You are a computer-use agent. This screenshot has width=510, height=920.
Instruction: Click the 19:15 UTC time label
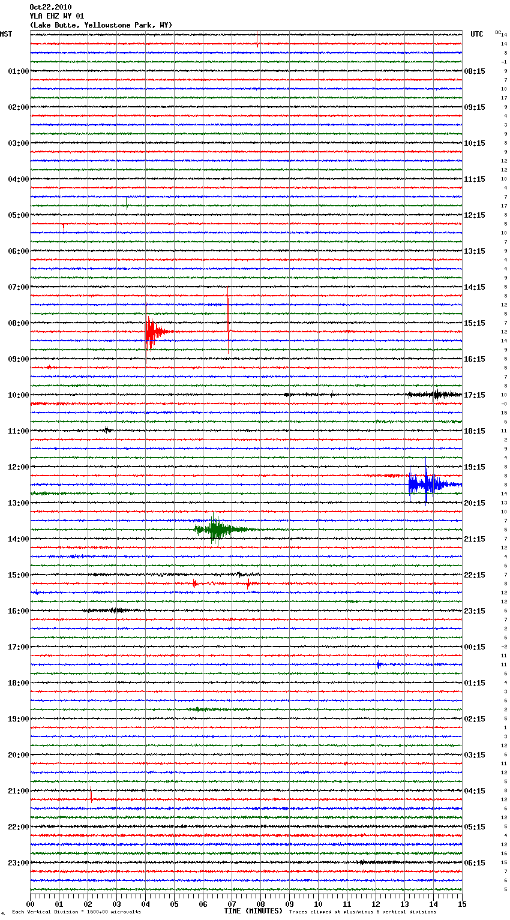[x=475, y=467]
